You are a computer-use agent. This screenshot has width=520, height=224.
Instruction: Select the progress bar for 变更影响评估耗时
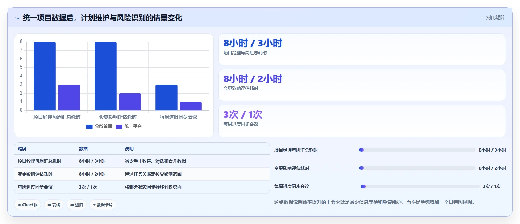click(417, 168)
